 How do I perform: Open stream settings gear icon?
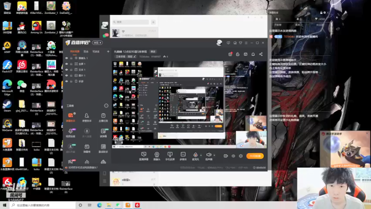coord(241,156)
